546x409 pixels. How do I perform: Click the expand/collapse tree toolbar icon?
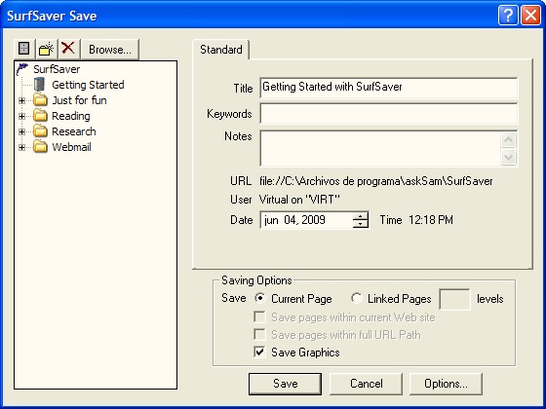pos(24,49)
